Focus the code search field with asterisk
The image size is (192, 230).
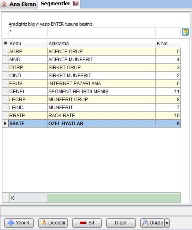tap(28, 32)
